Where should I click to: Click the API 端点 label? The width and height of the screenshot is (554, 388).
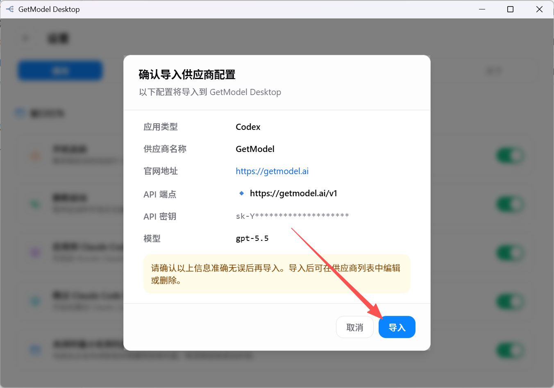point(160,194)
